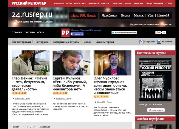Open the Журналы menu item
This screenshot has height=129, width=179.
pos(59,3)
